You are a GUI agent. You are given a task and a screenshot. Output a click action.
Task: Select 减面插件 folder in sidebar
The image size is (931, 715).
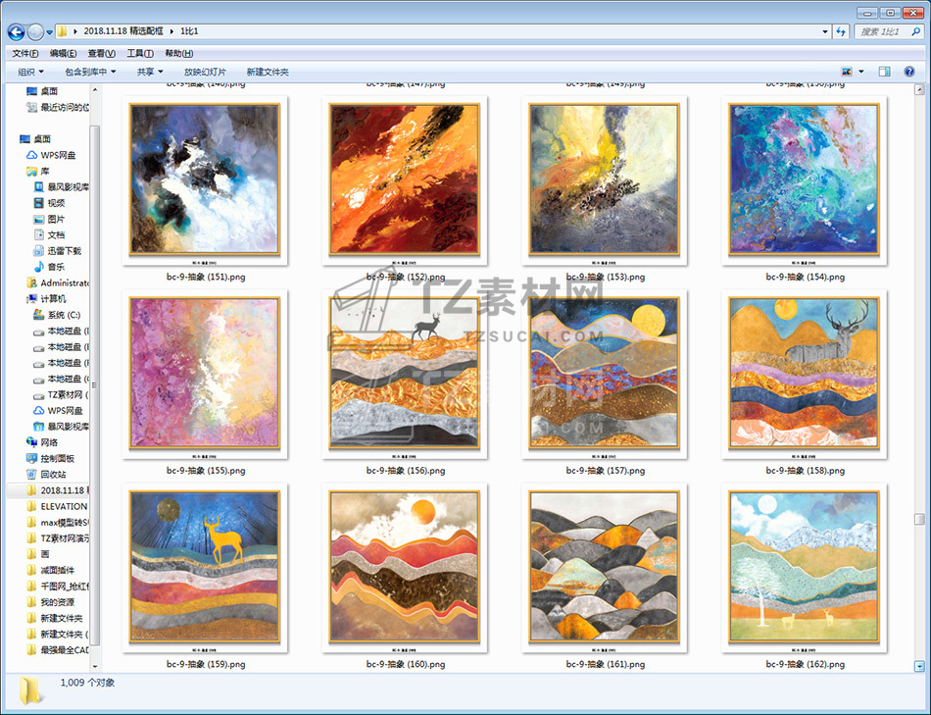click(x=50, y=571)
